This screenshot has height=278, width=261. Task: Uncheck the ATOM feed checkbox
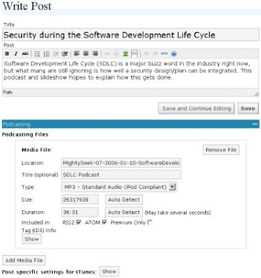tap(105, 222)
